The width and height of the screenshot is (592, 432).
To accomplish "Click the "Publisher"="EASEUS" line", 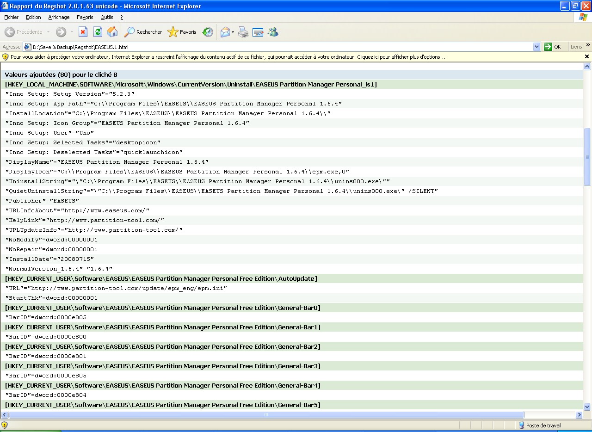I will pos(42,201).
